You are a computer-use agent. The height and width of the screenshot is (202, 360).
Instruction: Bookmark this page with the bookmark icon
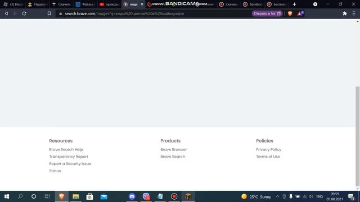click(x=49, y=13)
